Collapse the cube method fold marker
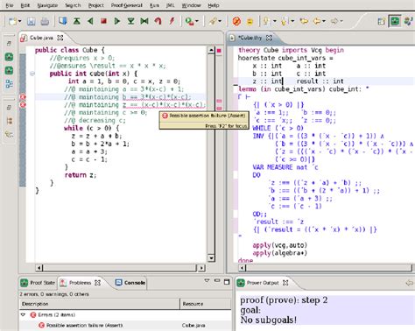The height and width of the screenshot is (331, 415). click(32, 74)
